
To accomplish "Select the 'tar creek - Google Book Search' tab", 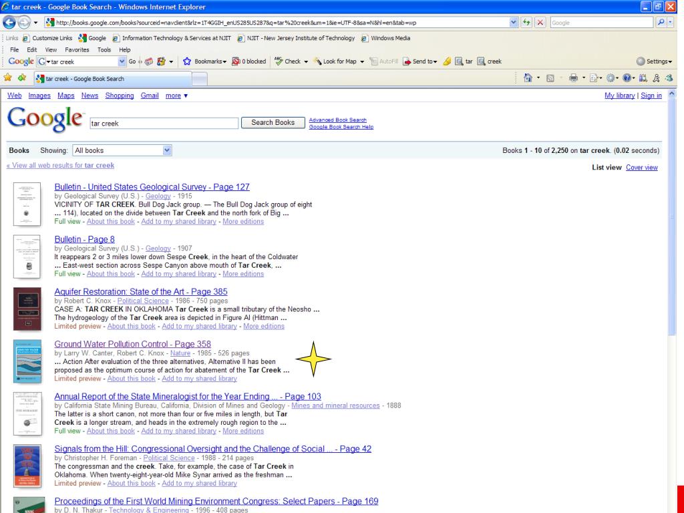I will tap(112, 79).
